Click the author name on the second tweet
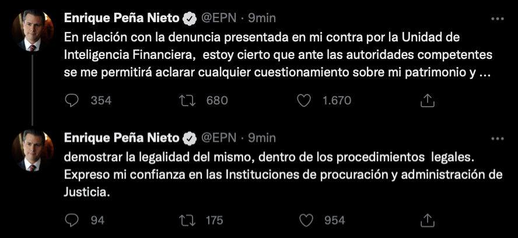This screenshot has height=238, width=518. coord(121,138)
